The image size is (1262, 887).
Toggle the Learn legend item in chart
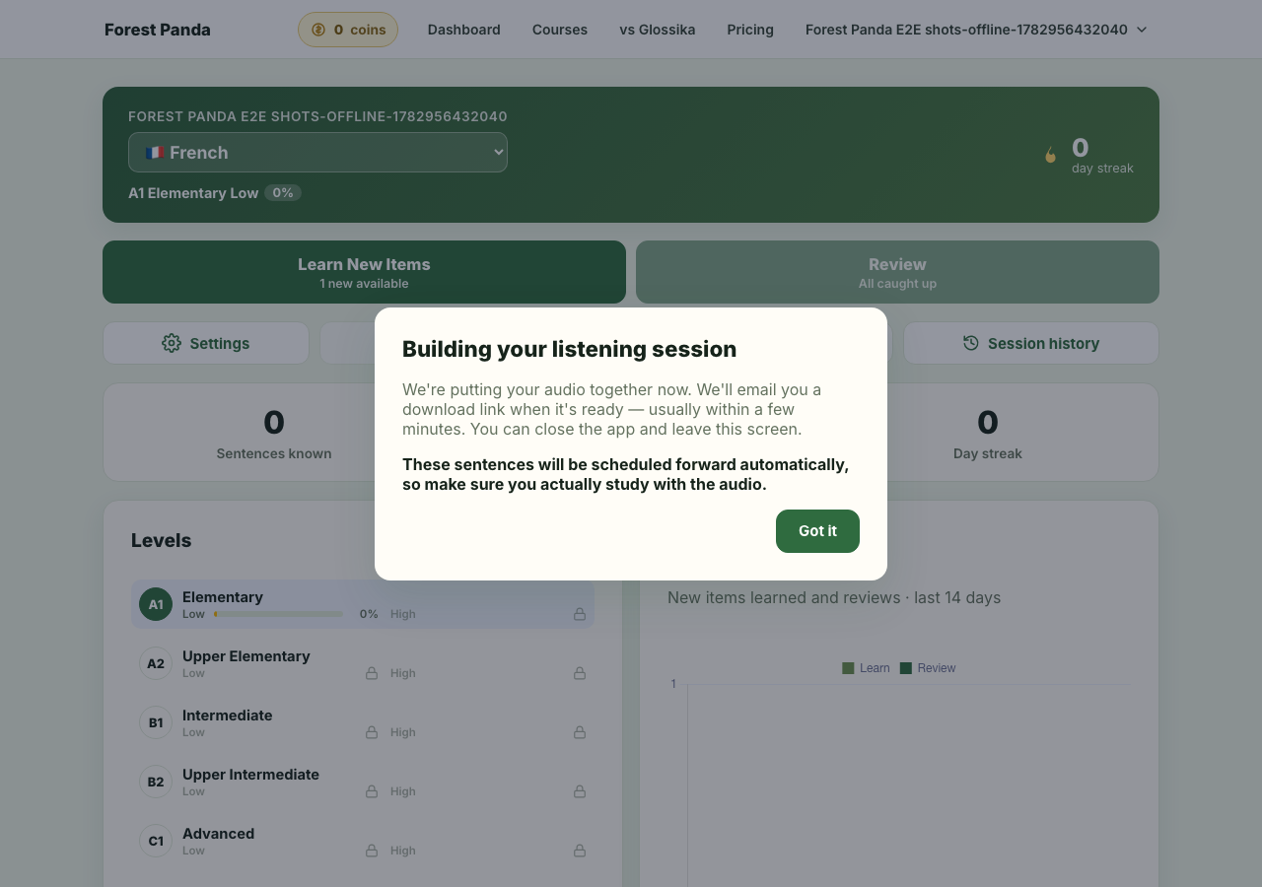pos(866,668)
